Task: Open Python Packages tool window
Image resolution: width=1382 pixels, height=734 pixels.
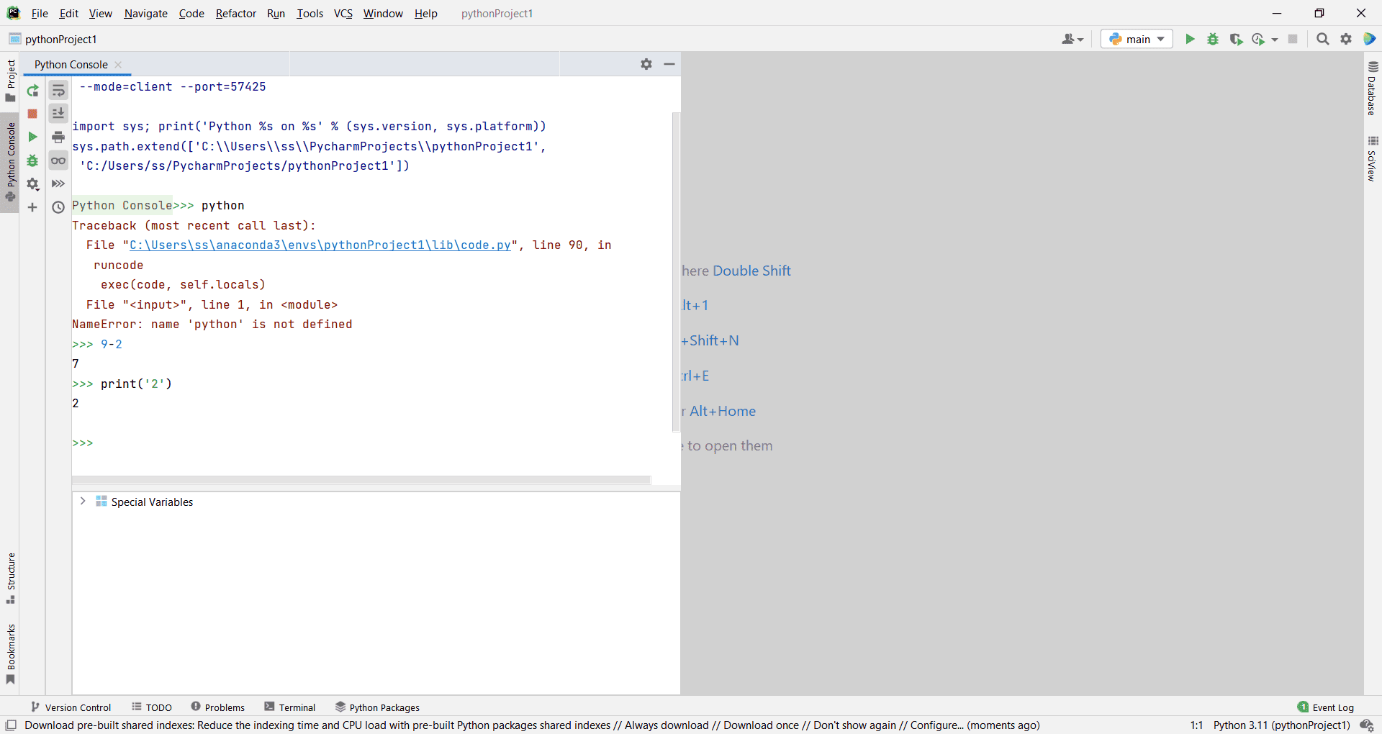Action: tap(378, 707)
